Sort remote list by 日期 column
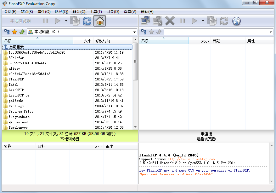 [228, 41]
